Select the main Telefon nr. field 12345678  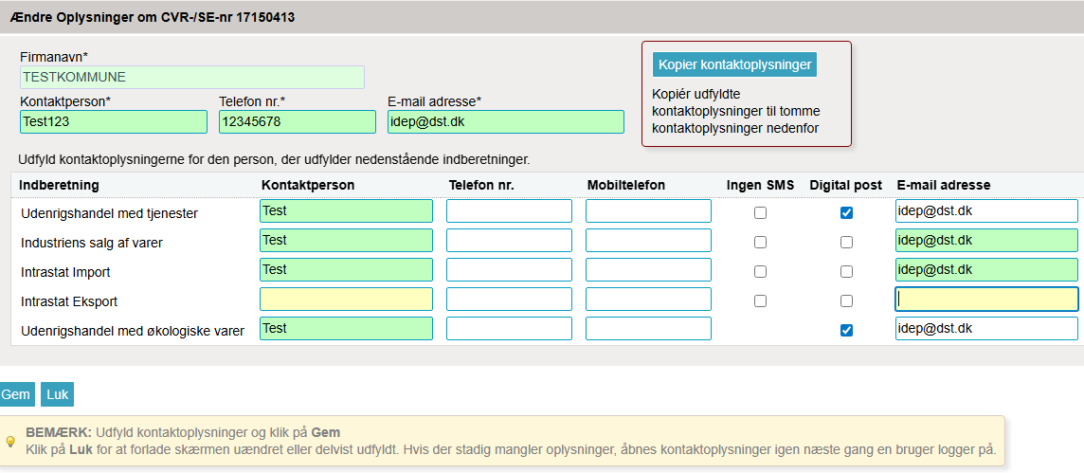(x=297, y=121)
